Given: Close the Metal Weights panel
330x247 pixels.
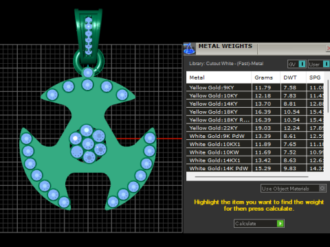Looking at the screenshot, I should click(x=328, y=48).
